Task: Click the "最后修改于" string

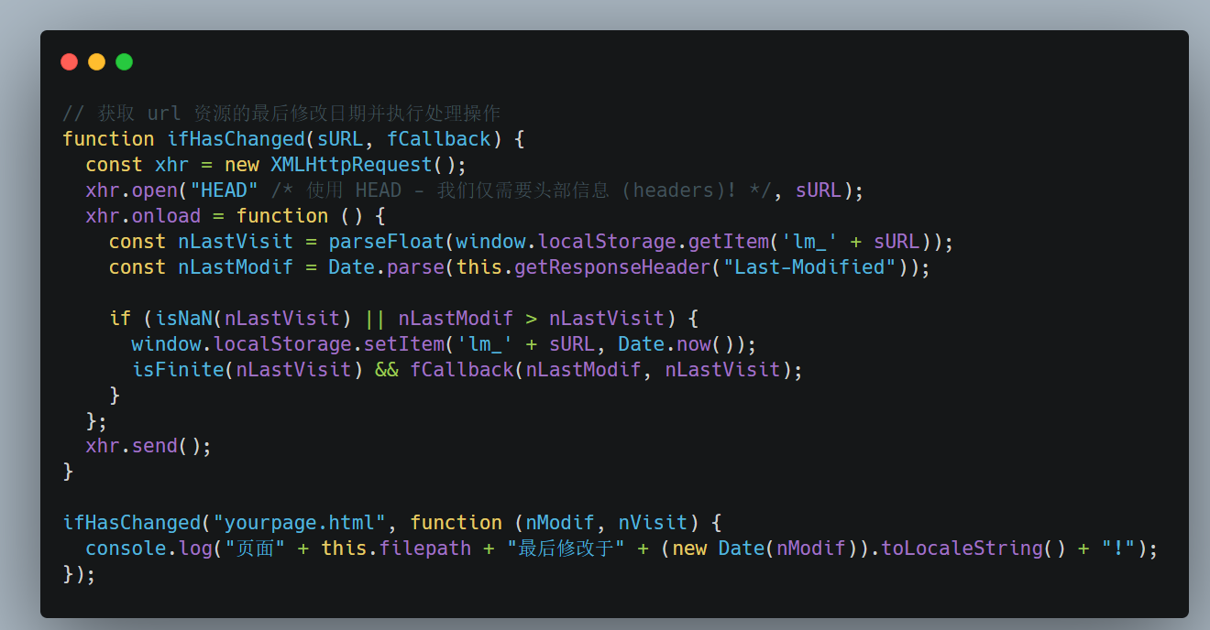Action: click(566, 549)
